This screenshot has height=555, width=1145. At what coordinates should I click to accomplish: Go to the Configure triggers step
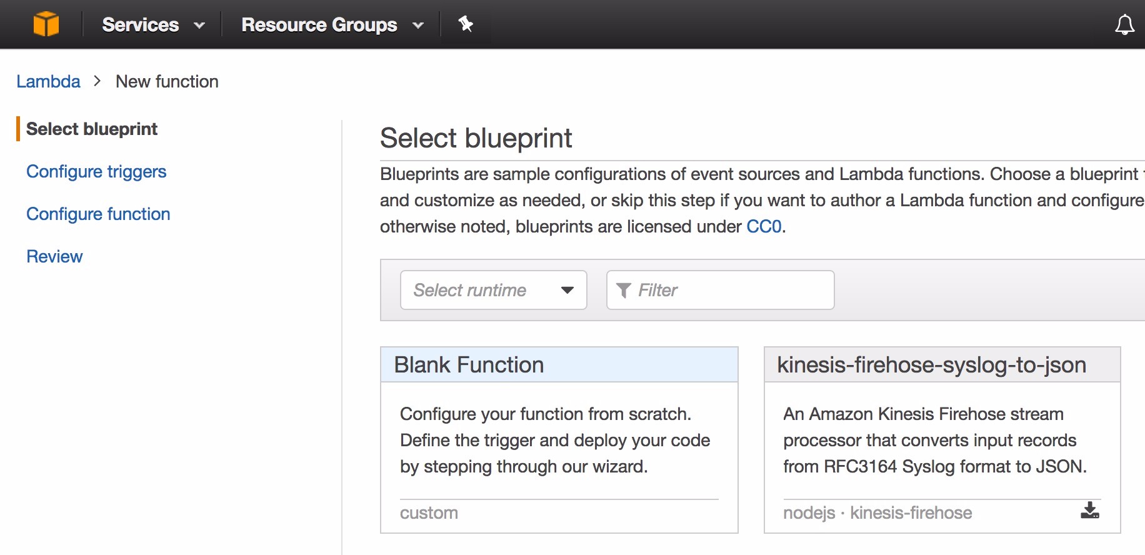96,171
